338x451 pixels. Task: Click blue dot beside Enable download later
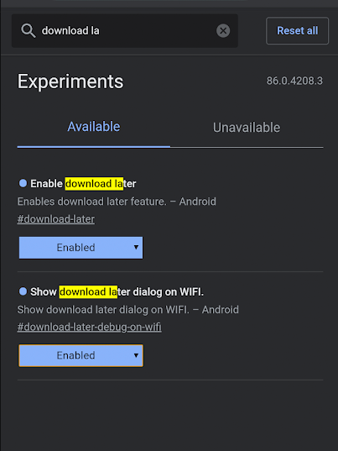click(x=23, y=183)
